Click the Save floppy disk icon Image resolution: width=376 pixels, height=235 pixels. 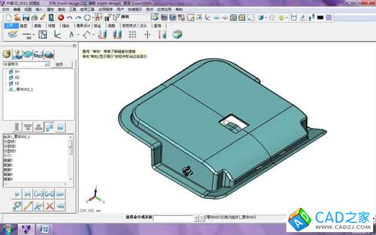(x=25, y=18)
